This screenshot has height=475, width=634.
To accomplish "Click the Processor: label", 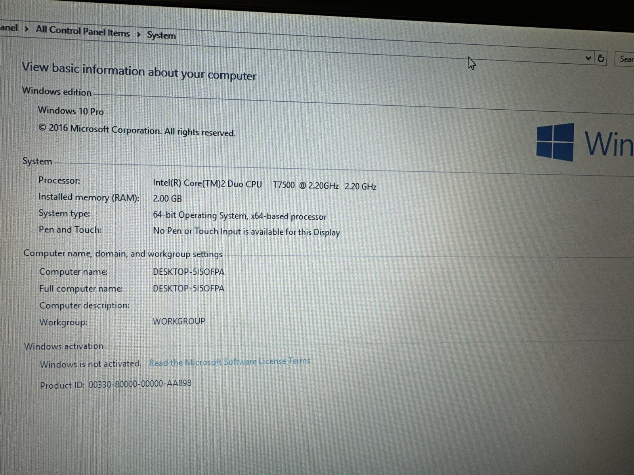I will [x=59, y=180].
